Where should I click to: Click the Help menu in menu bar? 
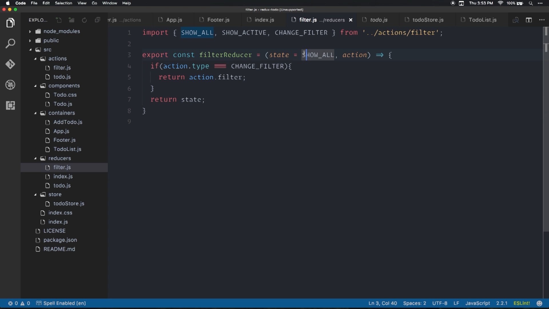click(x=126, y=3)
